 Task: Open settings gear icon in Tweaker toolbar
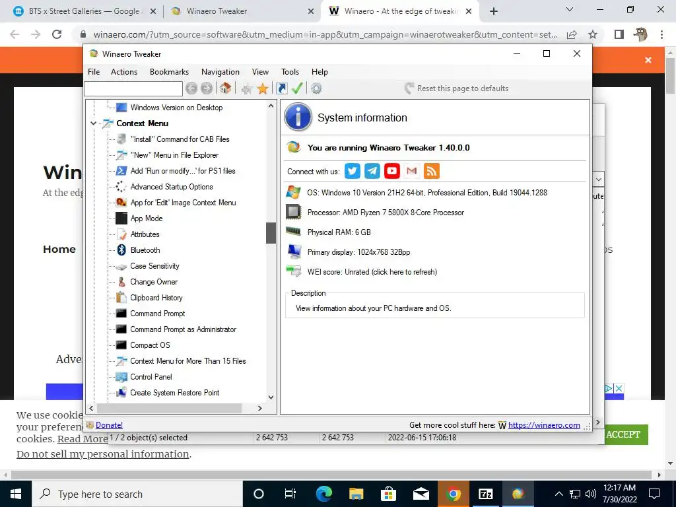coord(316,88)
